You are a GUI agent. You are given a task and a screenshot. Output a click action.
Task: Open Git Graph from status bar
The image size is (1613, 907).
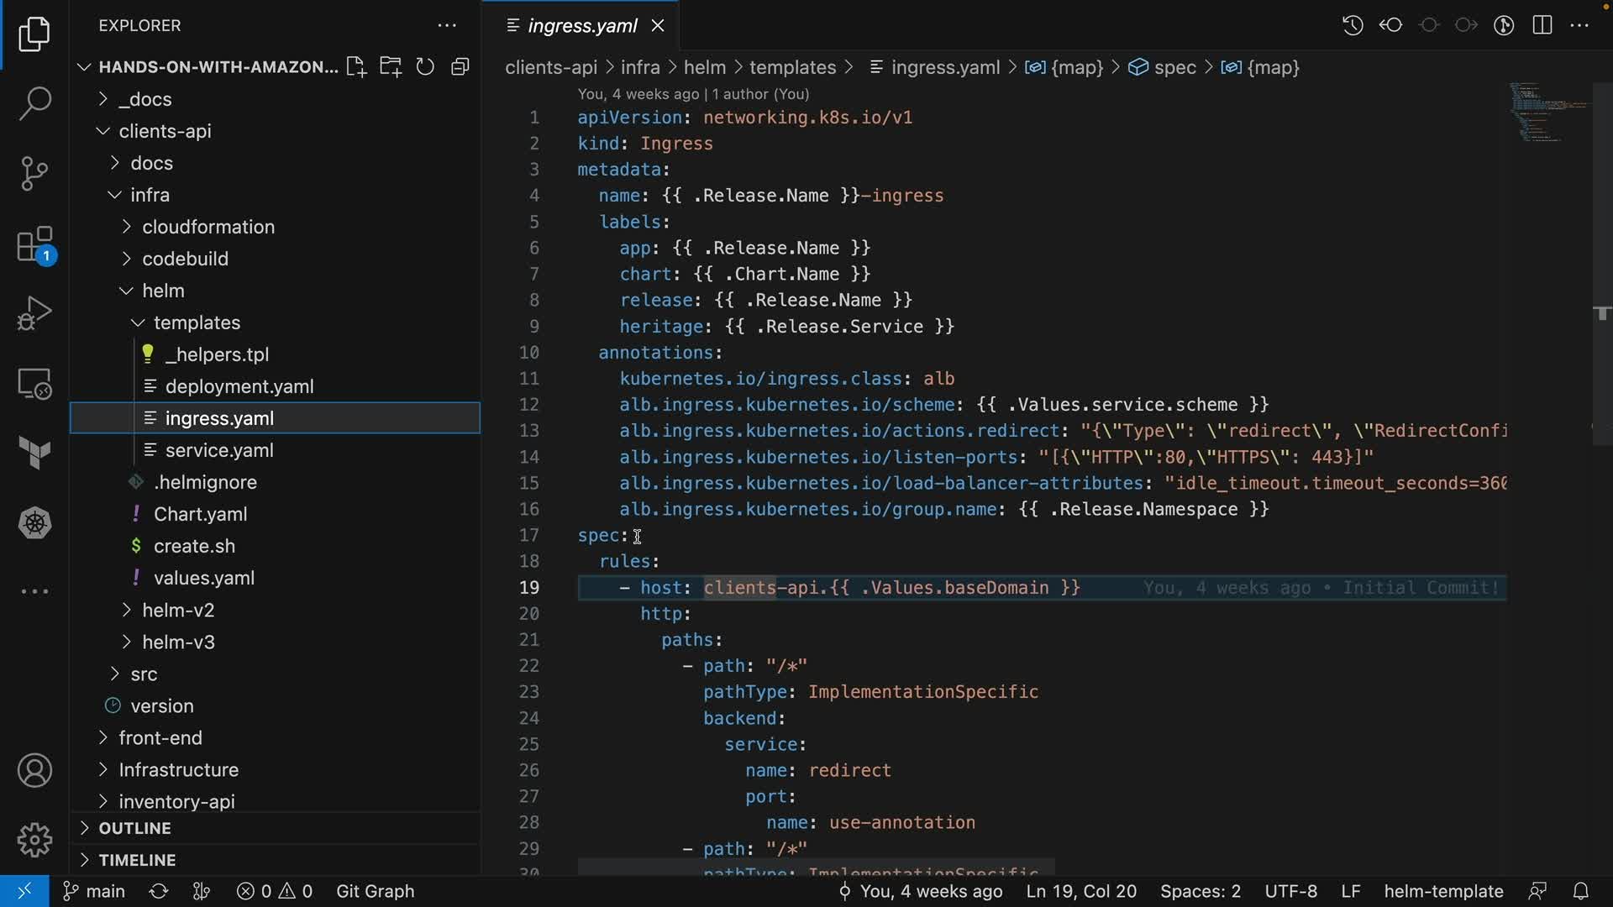pos(375,891)
